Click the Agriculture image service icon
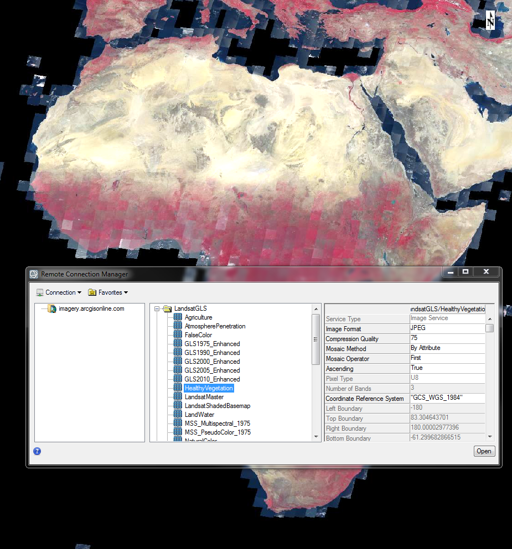Image resolution: width=512 pixels, height=549 pixels. (x=178, y=317)
